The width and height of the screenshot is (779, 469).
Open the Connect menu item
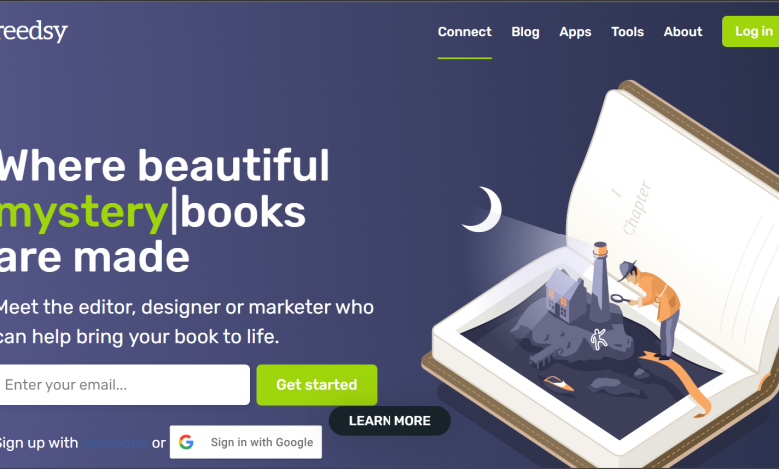tap(465, 32)
